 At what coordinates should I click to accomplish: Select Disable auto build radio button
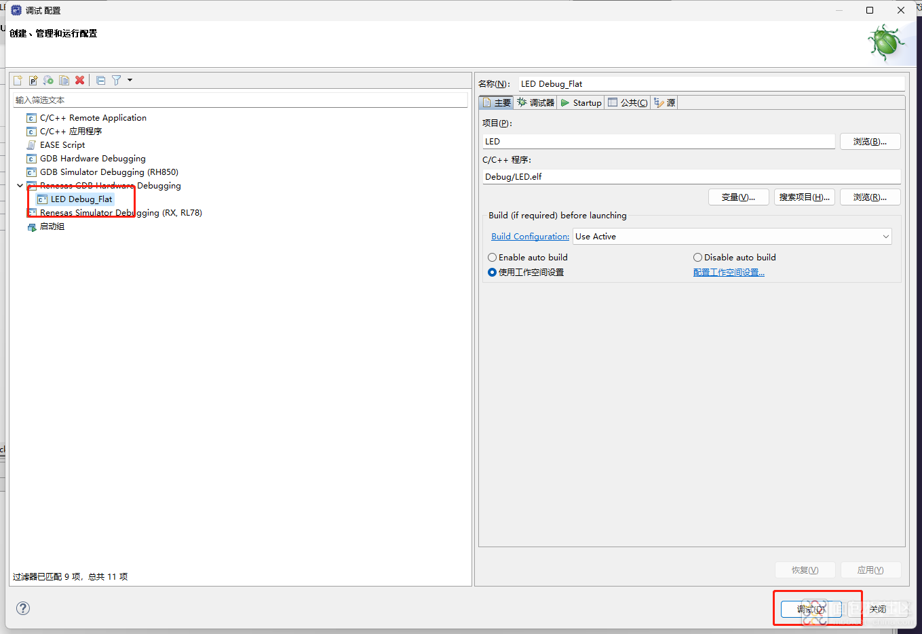click(x=697, y=258)
